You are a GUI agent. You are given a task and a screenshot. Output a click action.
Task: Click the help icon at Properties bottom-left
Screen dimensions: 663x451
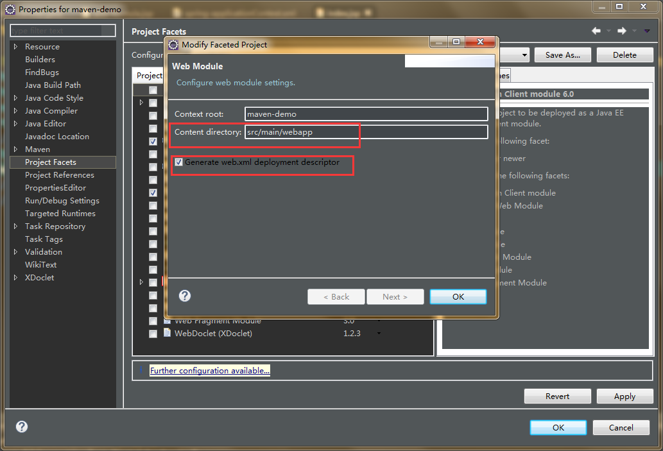22,427
